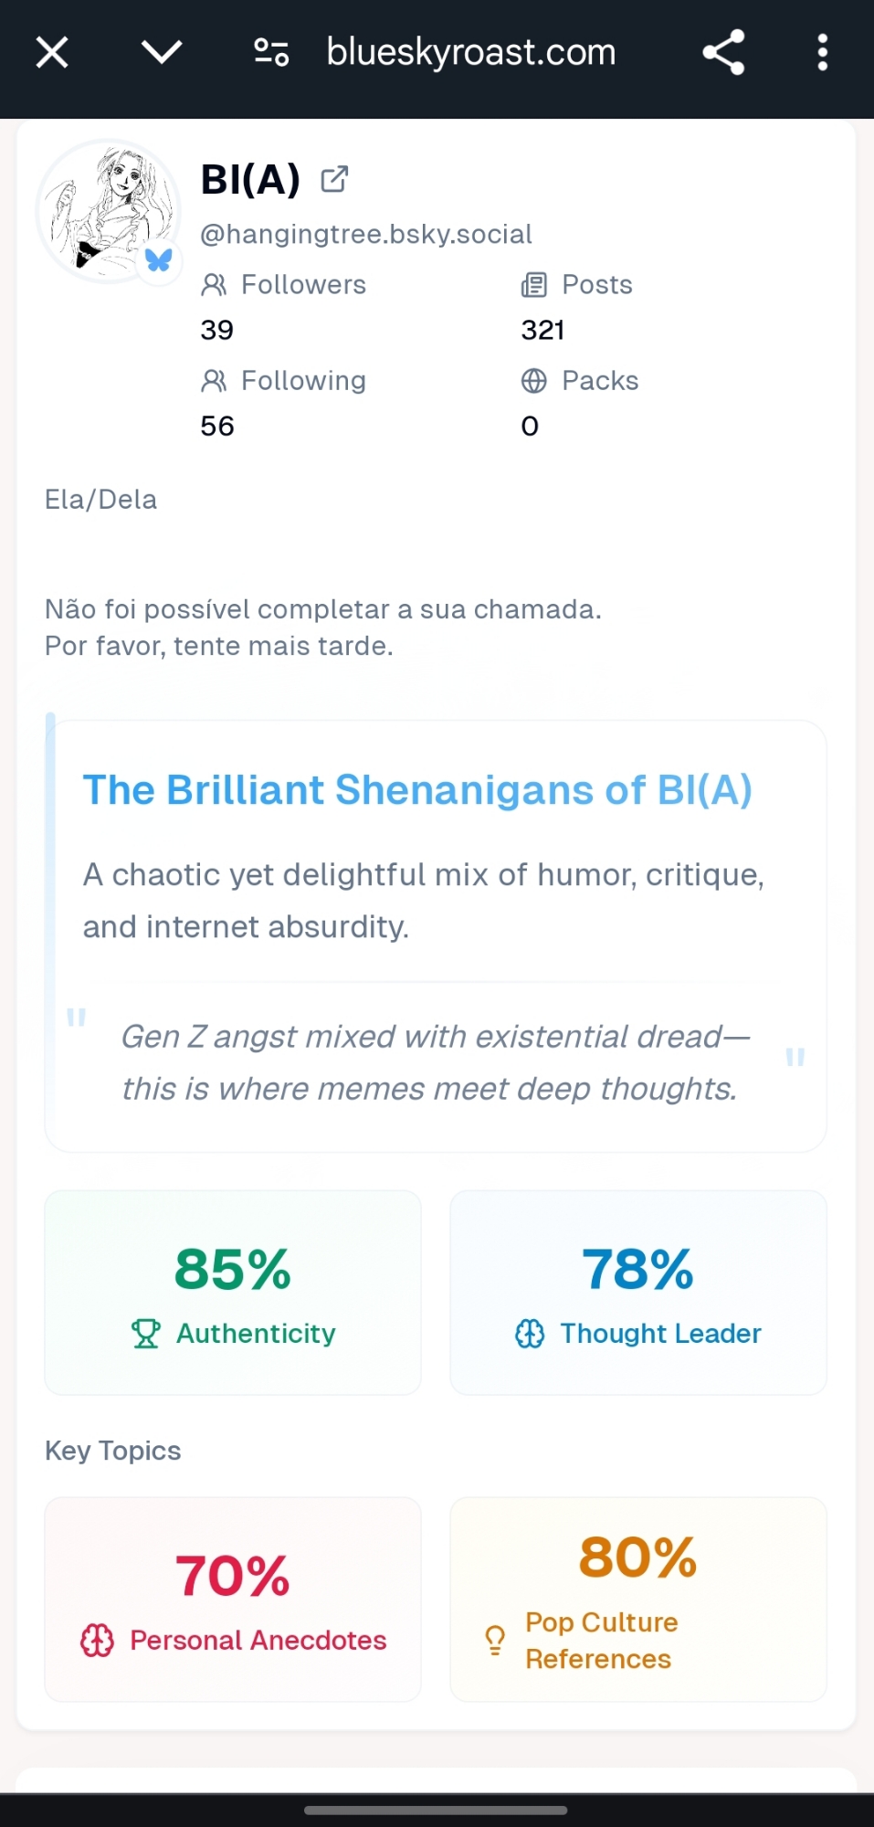
Task: Click the Followers people icon
Action: tap(214, 285)
